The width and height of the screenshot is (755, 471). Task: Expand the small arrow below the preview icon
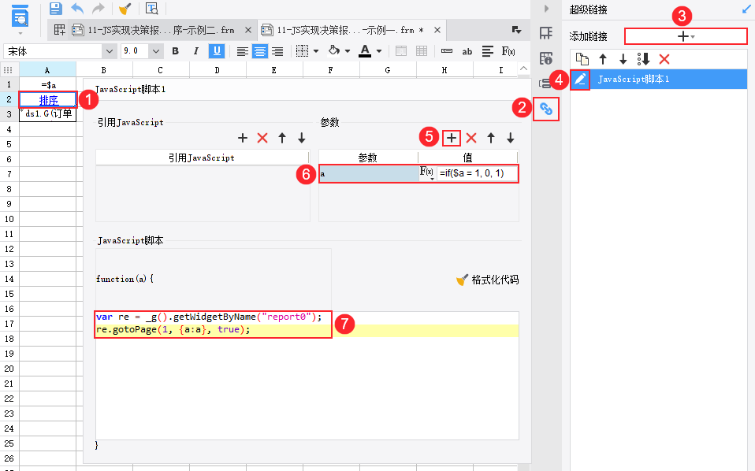point(20,33)
